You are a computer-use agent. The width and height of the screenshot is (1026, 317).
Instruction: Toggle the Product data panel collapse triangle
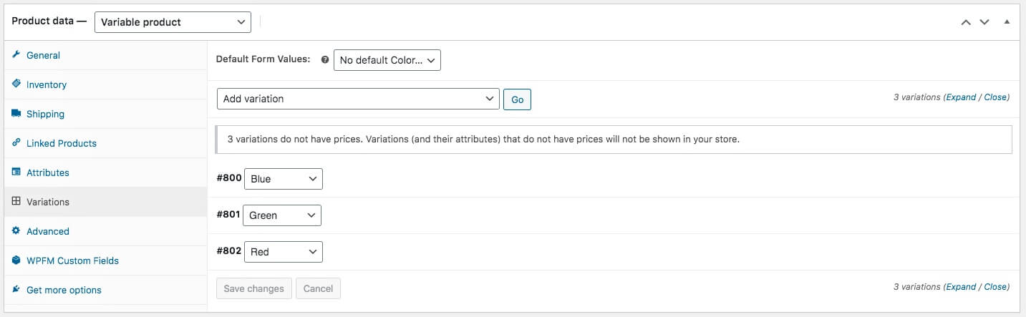[x=1007, y=22]
